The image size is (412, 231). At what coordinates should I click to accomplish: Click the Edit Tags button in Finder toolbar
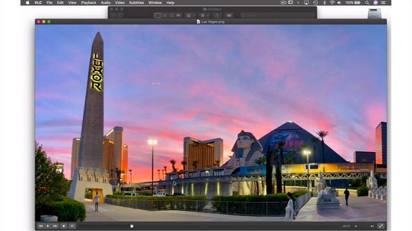[x=229, y=15]
